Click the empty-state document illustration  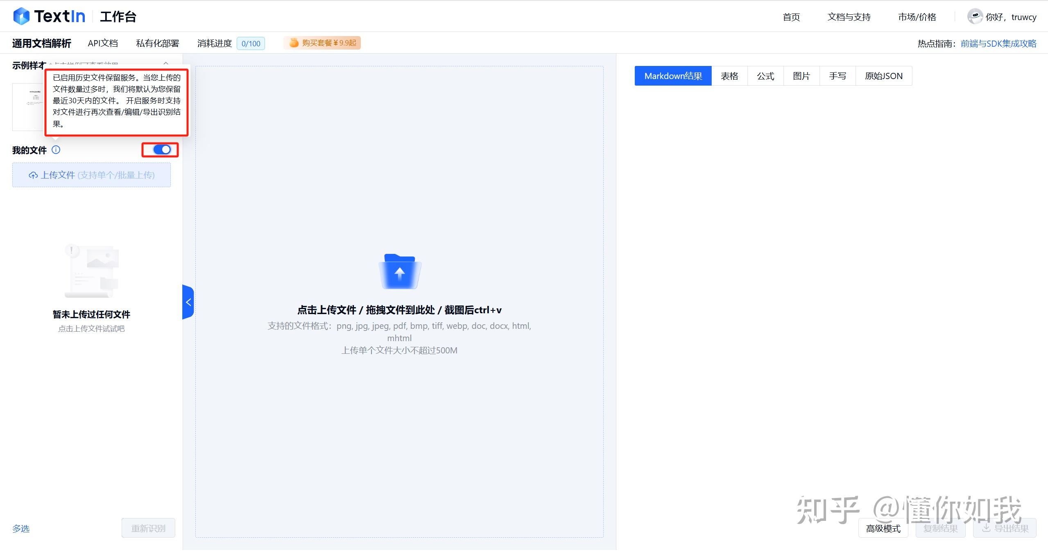91,270
